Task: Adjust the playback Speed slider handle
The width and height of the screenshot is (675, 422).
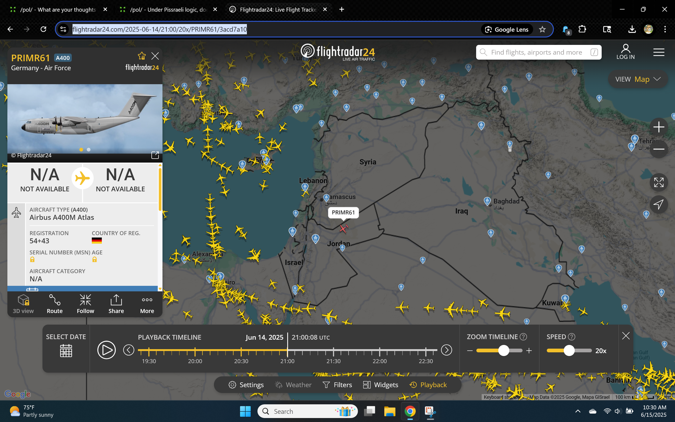Action: pyautogui.click(x=569, y=350)
